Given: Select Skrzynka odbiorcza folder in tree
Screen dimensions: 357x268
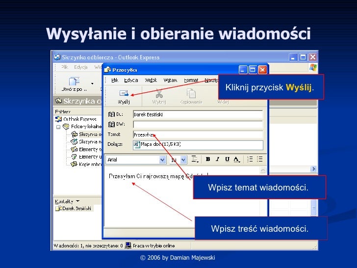Looking at the screenshot, I should click(x=90, y=134).
